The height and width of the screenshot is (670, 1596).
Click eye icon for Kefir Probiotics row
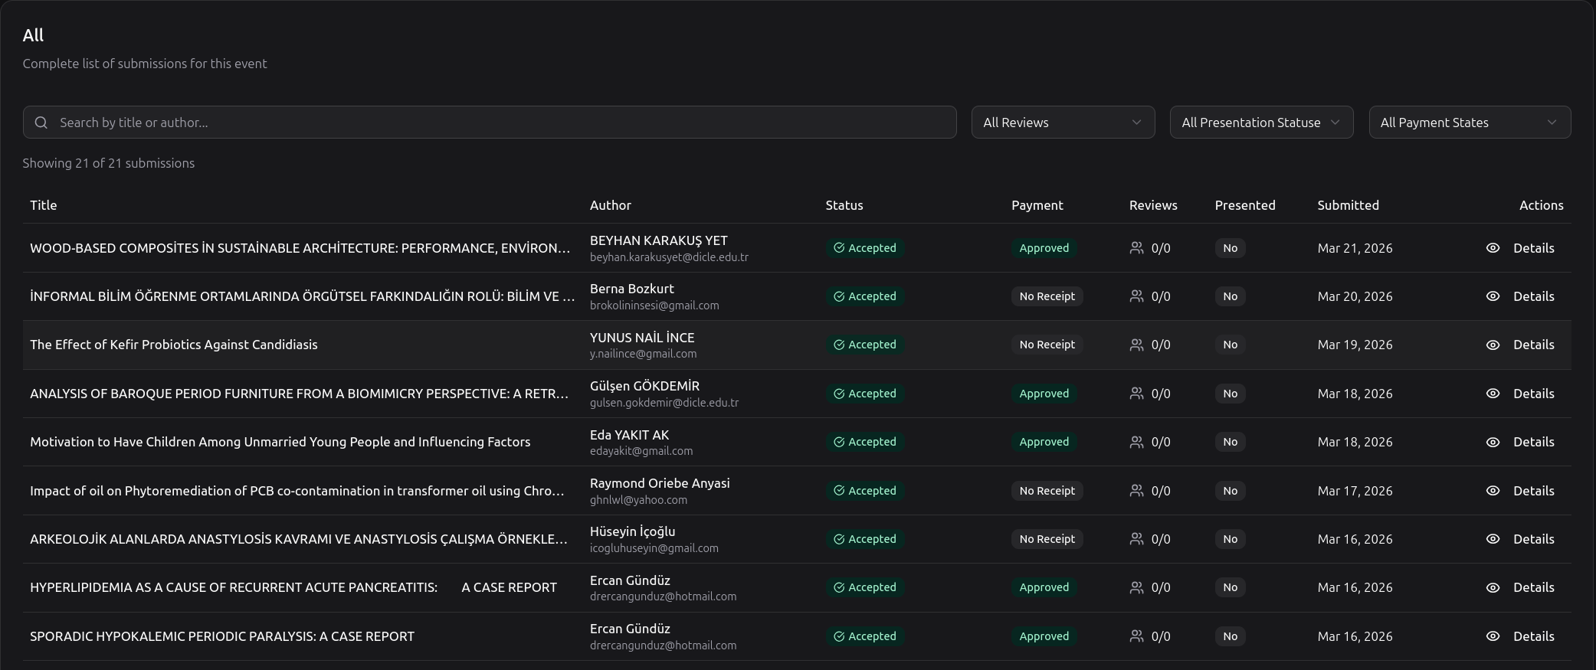[x=1493, y=345]
